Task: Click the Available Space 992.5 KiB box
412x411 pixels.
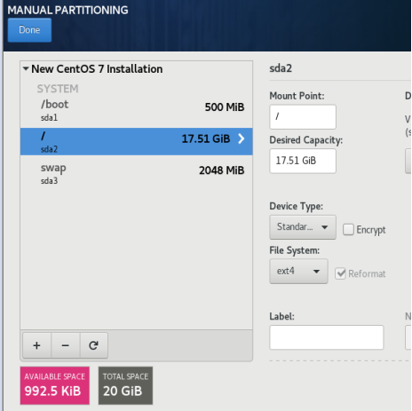Action: pos(55,385)
